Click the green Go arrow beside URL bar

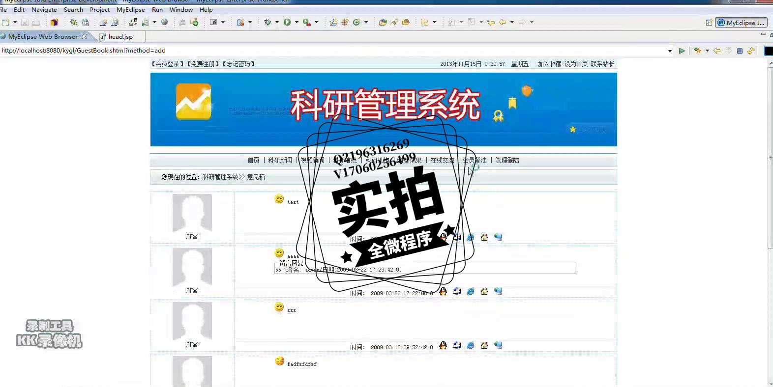coord(682,51)
